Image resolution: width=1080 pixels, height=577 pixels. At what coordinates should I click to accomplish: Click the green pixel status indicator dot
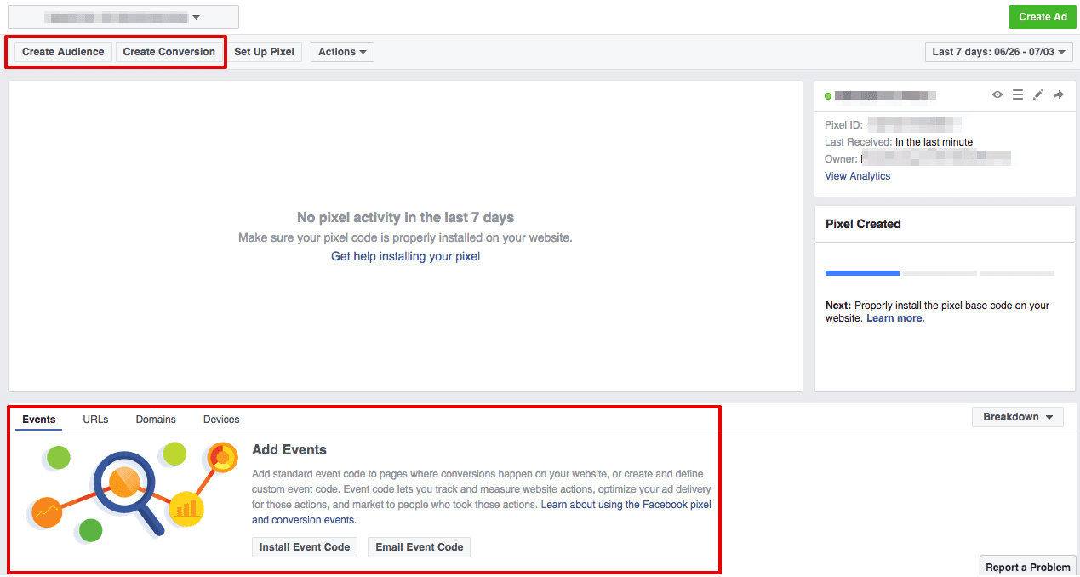(826, 94)
